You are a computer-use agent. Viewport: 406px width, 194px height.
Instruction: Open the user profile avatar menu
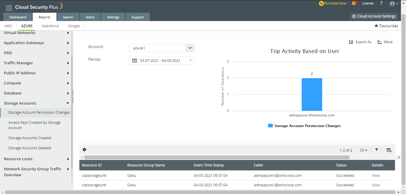(394, 4)
